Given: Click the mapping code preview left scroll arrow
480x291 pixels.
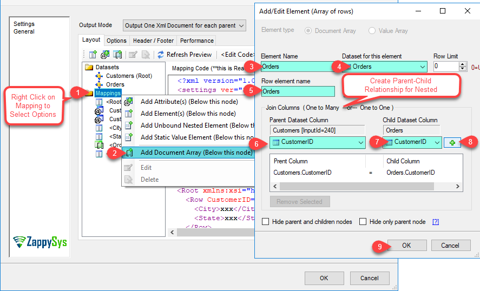Looking at the screenshot, I should [172, 232].
